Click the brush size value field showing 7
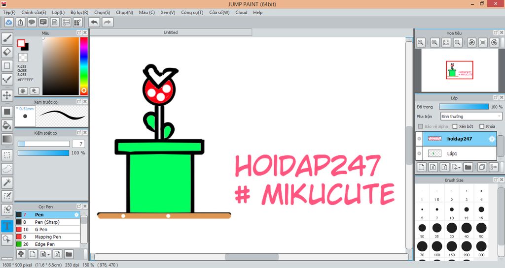Screen dimensions: 505x268 [78, 144]
